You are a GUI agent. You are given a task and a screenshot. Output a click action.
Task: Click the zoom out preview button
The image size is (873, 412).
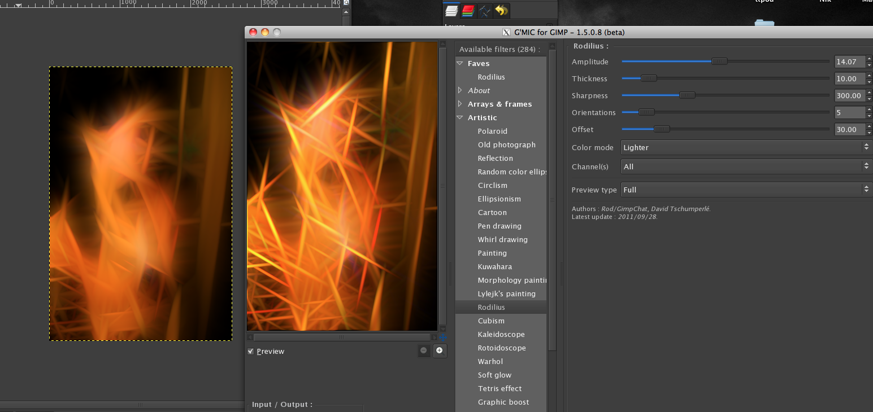(424, 350)
